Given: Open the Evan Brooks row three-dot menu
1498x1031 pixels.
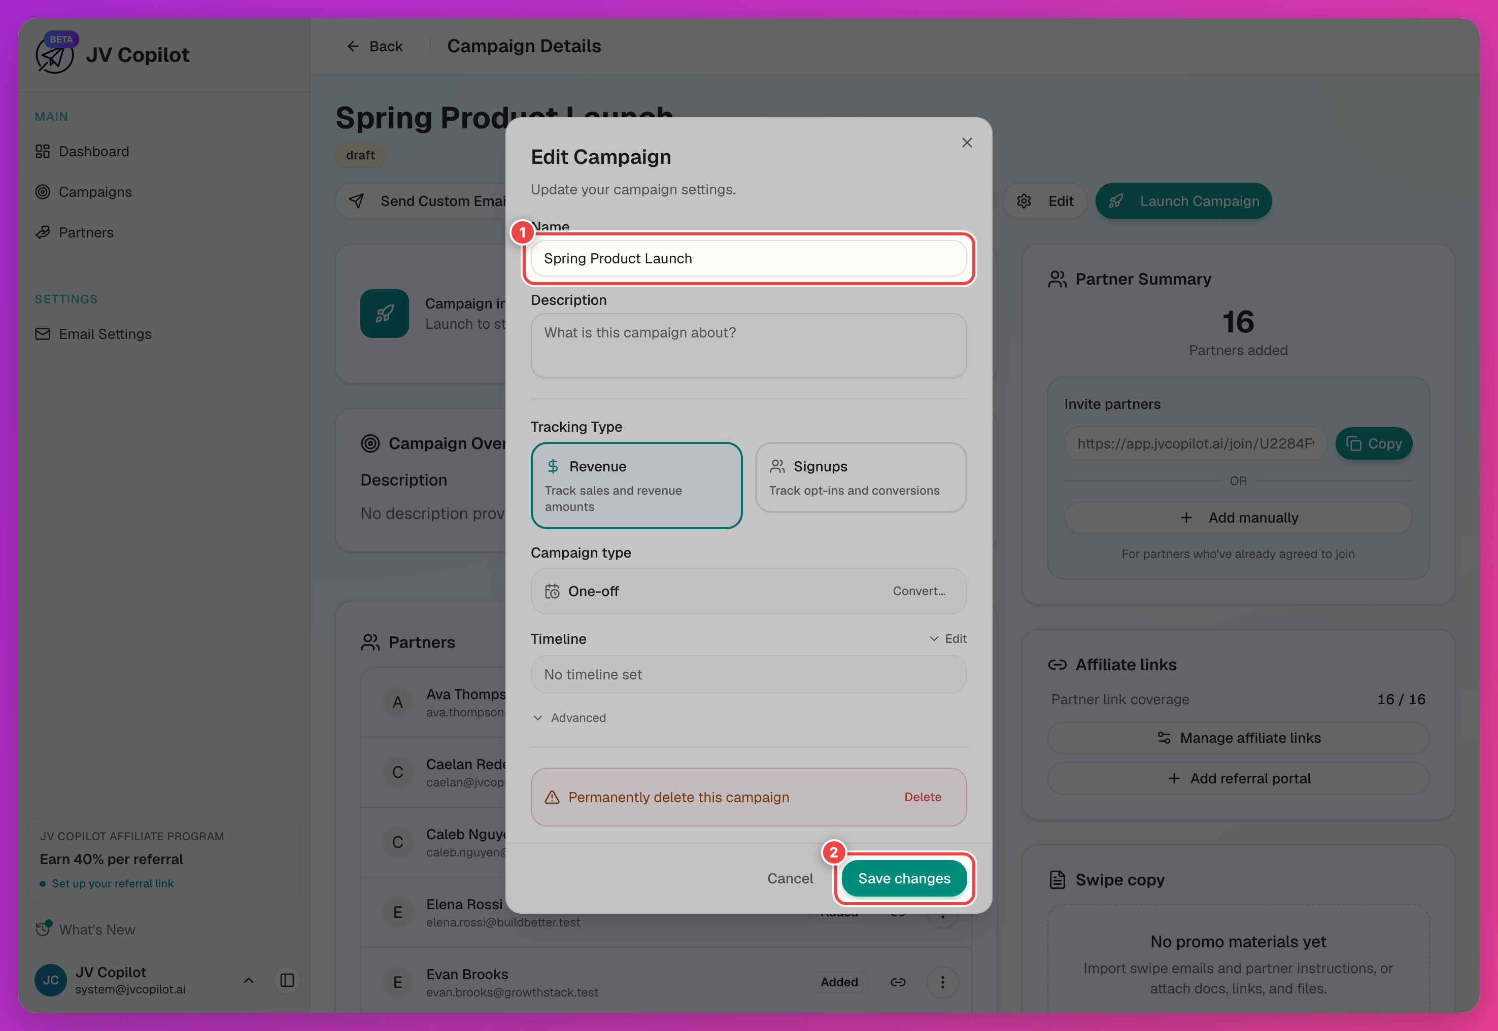Looking at the screenshot, I should coord(942,983).
